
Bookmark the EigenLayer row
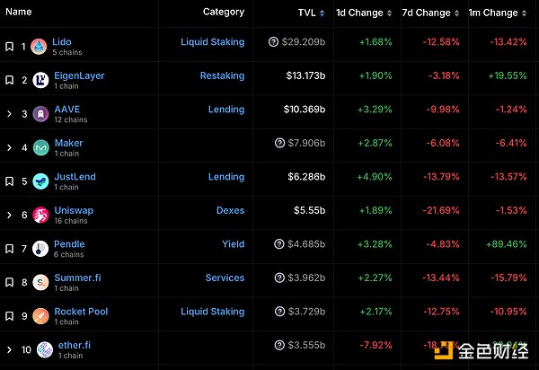9,81
